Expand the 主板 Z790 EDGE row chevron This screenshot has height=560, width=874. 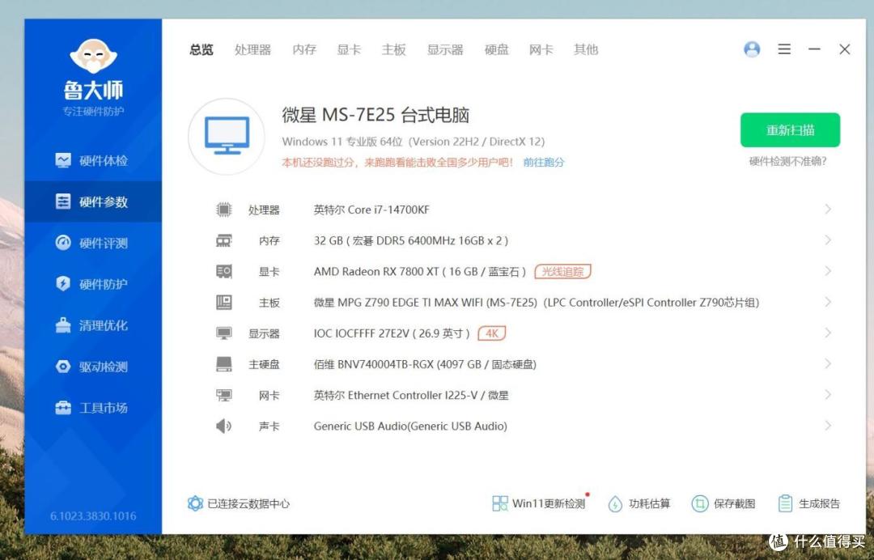[x=828, y=302]
